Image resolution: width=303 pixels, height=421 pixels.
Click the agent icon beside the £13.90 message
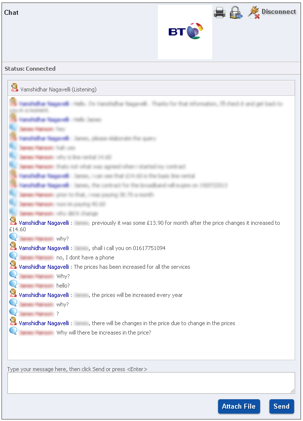click(x=13, y=221)
